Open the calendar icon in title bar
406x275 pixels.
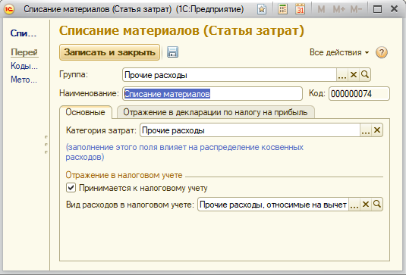300,9
